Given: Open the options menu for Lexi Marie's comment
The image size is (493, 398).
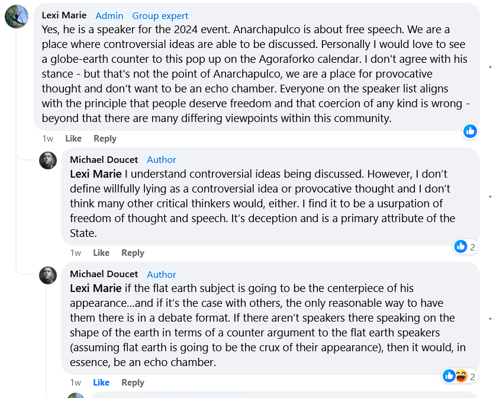Looking at the screenshot, I should coord(491,67).
